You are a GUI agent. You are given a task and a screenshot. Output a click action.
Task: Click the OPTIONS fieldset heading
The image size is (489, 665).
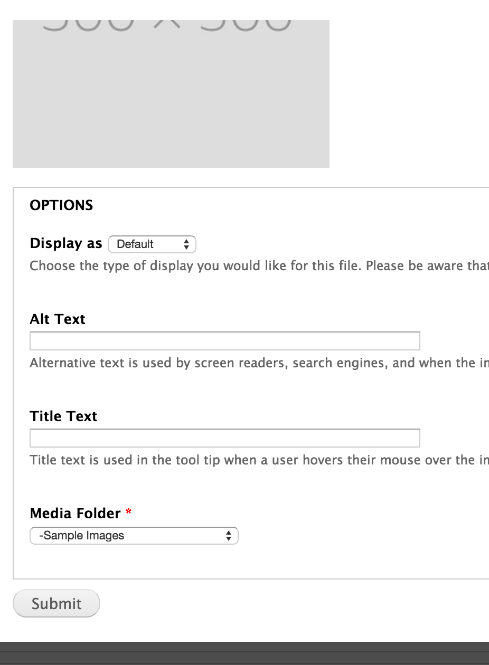pos(61,205)
